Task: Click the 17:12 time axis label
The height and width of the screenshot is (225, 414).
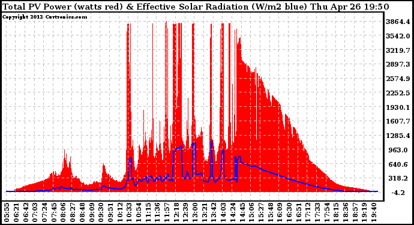Action: [308, 212]
